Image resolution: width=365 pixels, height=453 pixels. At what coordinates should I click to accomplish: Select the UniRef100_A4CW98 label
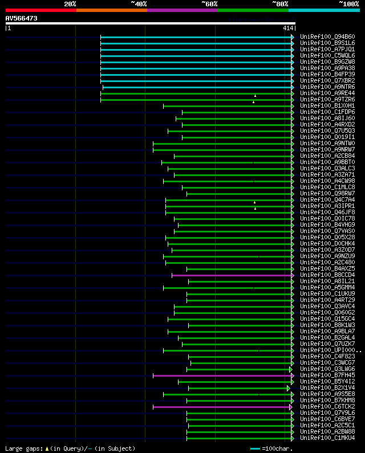click(327, 181)
